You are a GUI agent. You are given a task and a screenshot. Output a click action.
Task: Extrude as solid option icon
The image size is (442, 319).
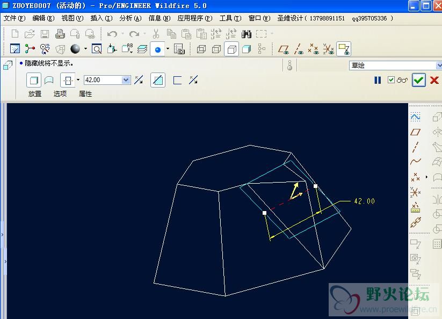(x=34, y=81)
